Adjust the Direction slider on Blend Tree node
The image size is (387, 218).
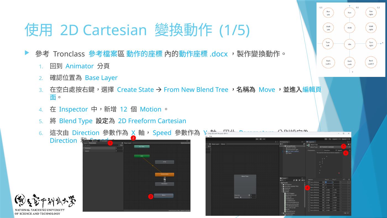(x=245, y=195)
